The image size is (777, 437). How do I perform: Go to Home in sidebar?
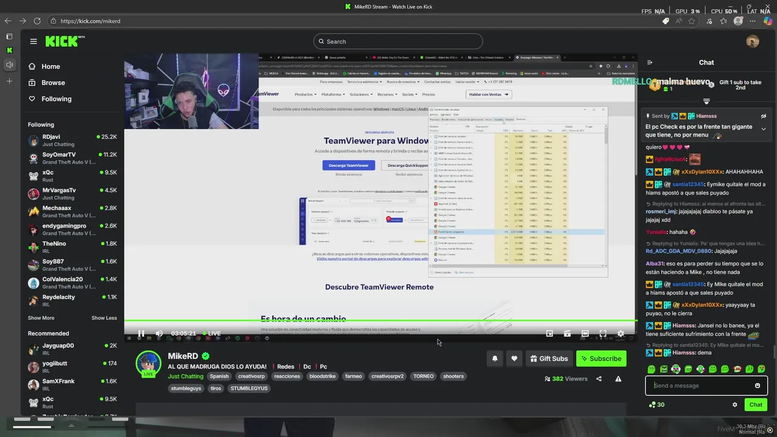coord(50,66)
